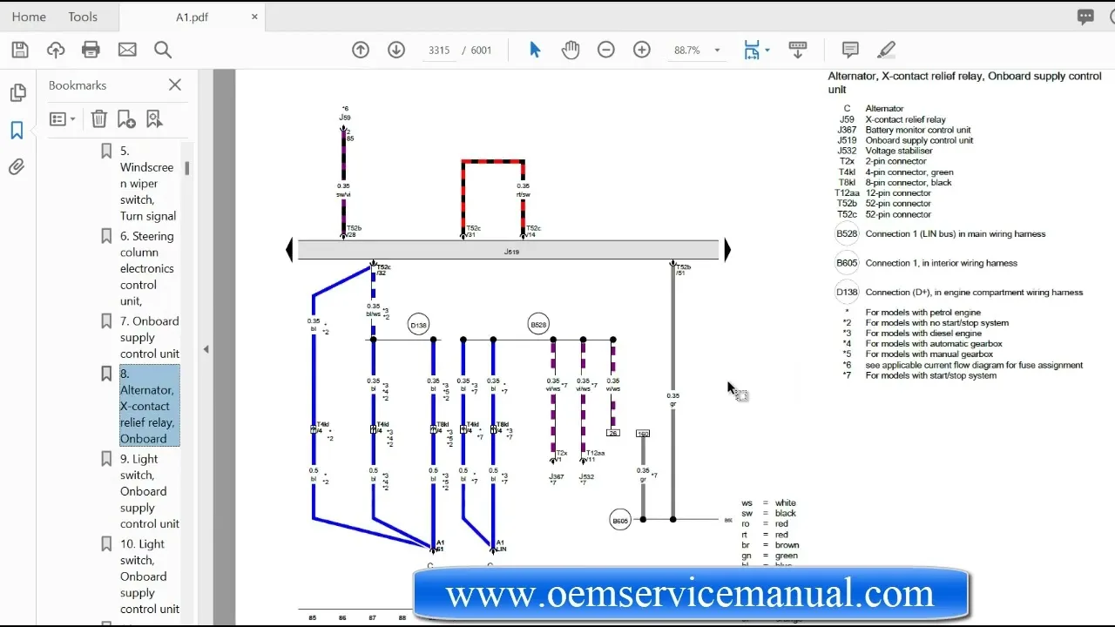The image size is (1115, 627).
Task: Click the page number field 3315
Action: 439,51
